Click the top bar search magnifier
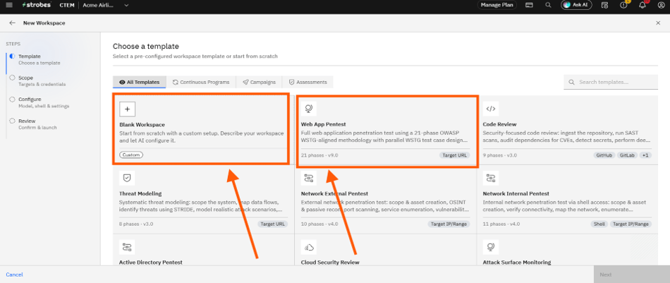Screen dimensions: 670x283 point(548,5)
